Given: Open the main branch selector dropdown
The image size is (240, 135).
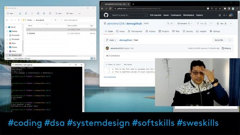Looking at the screenshot, I should click(x=111, y=40).
